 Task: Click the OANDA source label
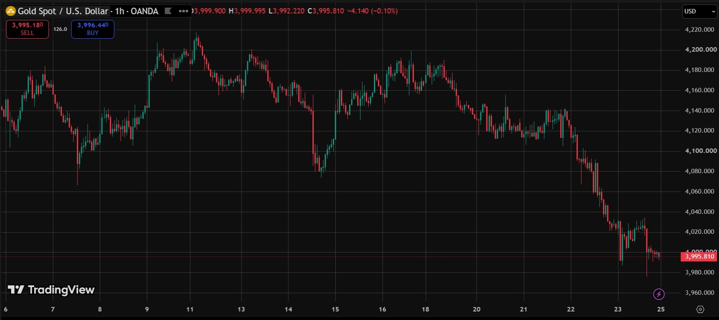[144, 11]
